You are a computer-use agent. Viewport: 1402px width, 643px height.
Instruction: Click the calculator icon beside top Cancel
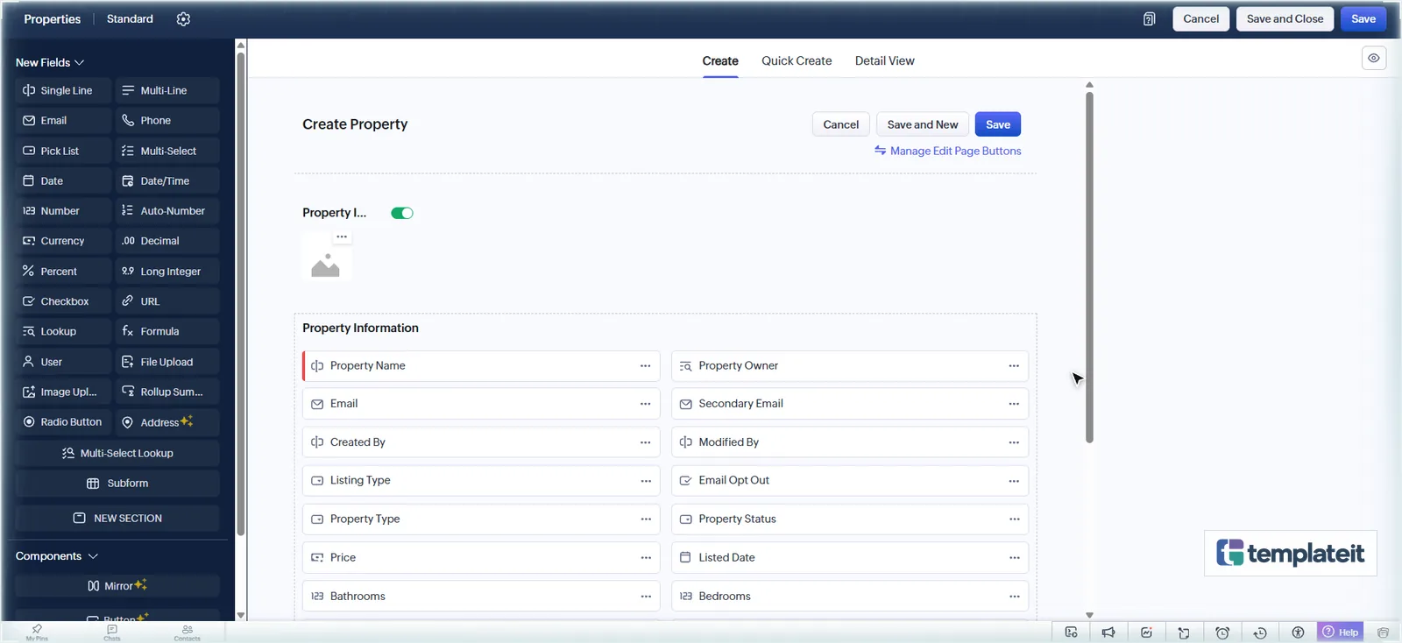click(1149, 19)
